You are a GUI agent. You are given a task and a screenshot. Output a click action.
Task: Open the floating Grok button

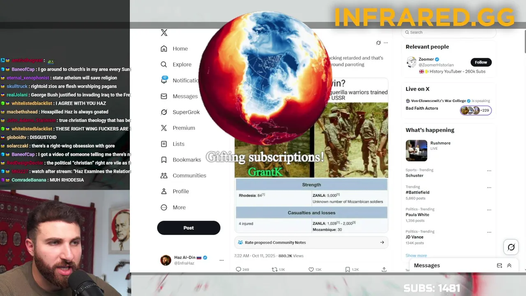point(511,247)
